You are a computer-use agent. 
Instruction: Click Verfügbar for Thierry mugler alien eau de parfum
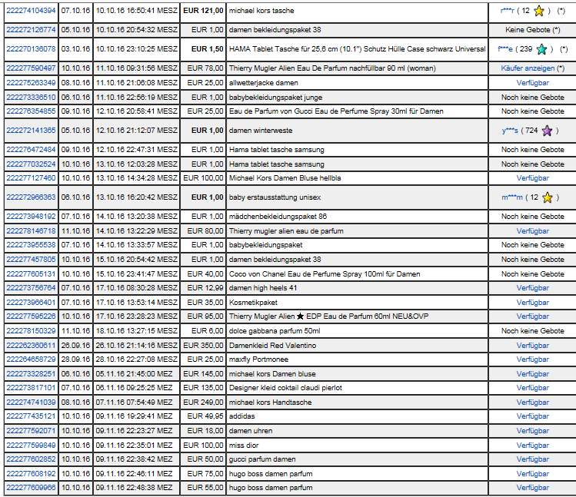[533, 231]
